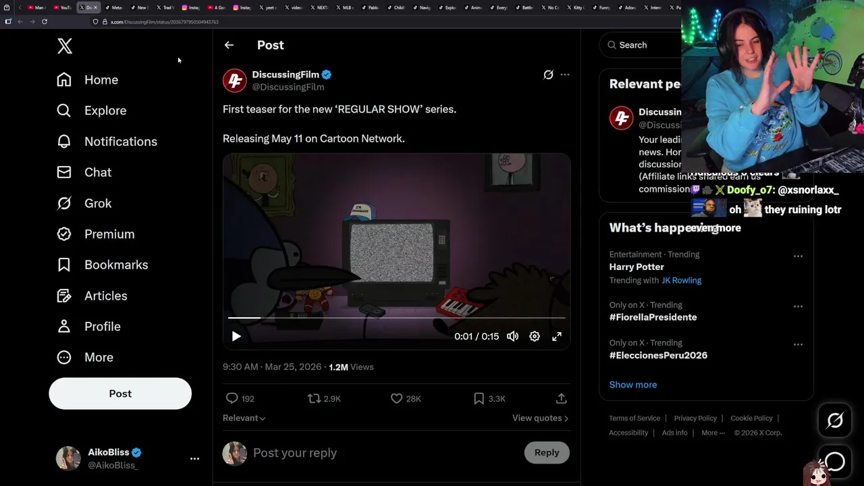Open More options in sidebar

tap(85, 357)
